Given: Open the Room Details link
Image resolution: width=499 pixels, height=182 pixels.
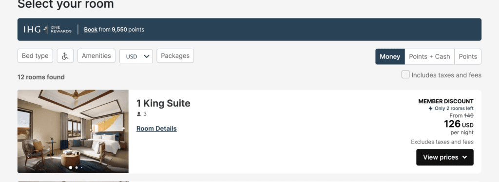Looking at the screenshot, I should coord(156,128).
